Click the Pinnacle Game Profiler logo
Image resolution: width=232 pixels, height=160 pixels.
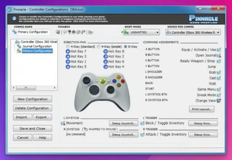[204, 19]
